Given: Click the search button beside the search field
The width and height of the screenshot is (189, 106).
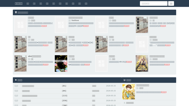Looking at the screenshot, I should (171, 4).
